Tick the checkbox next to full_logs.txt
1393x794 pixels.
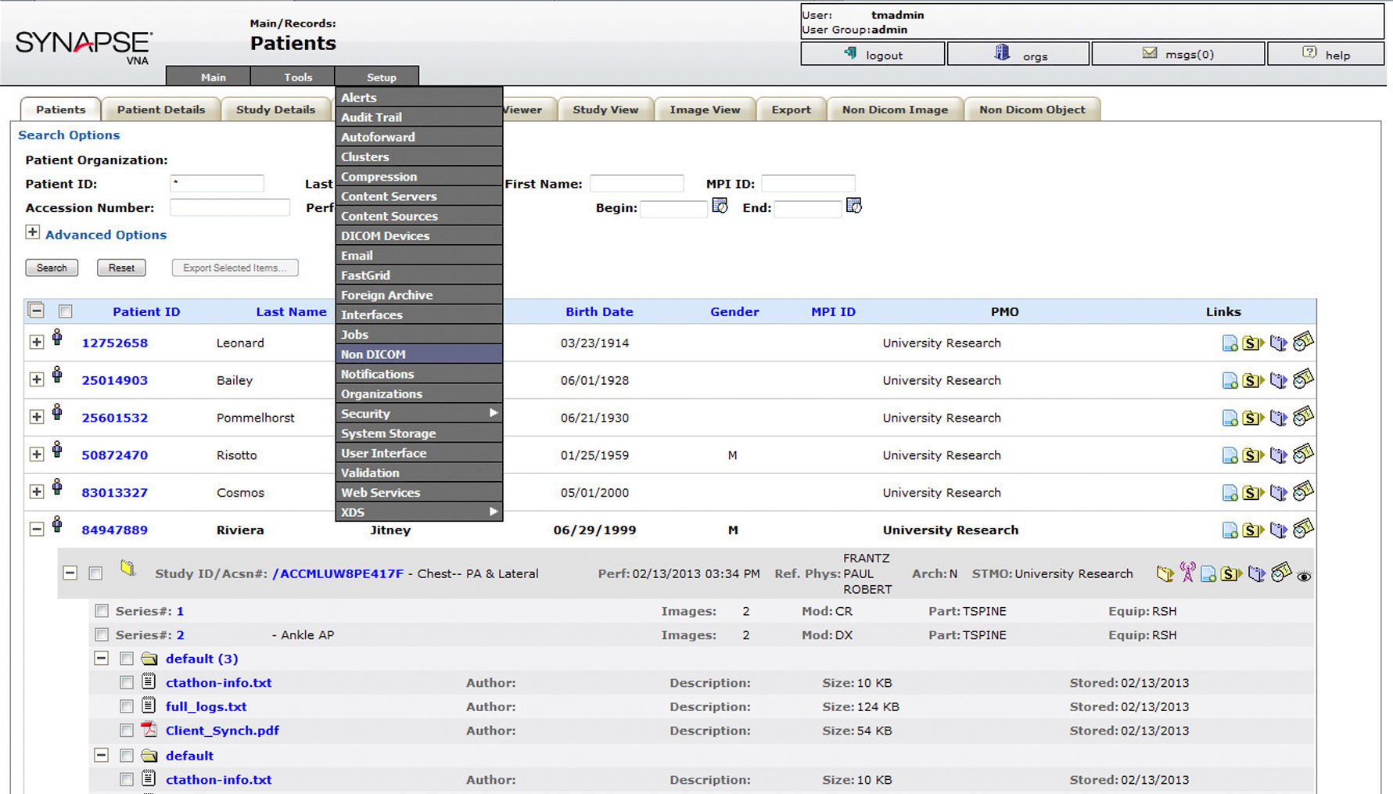click(127, 706)
